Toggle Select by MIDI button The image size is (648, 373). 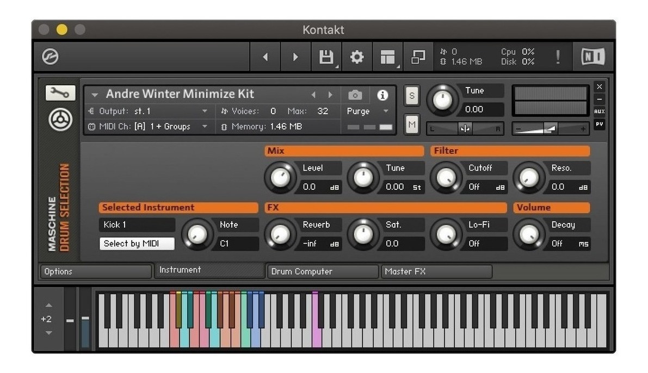(x=137, y=244)
